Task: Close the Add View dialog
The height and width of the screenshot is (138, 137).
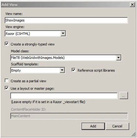Action: coord(132,4)
